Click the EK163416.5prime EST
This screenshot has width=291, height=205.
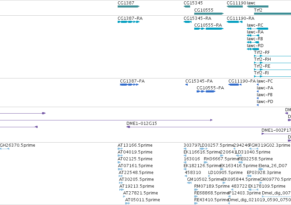point(222,169)
